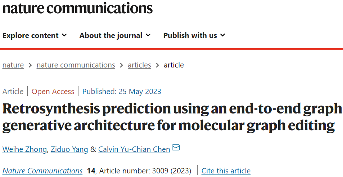This screenshot has width=343, height=177.
Task: Navigate to the articles breadcrumb
Action: click(x=139, y=65)
